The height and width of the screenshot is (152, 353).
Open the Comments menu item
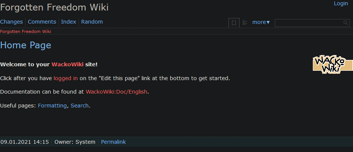tap(42, 22)
